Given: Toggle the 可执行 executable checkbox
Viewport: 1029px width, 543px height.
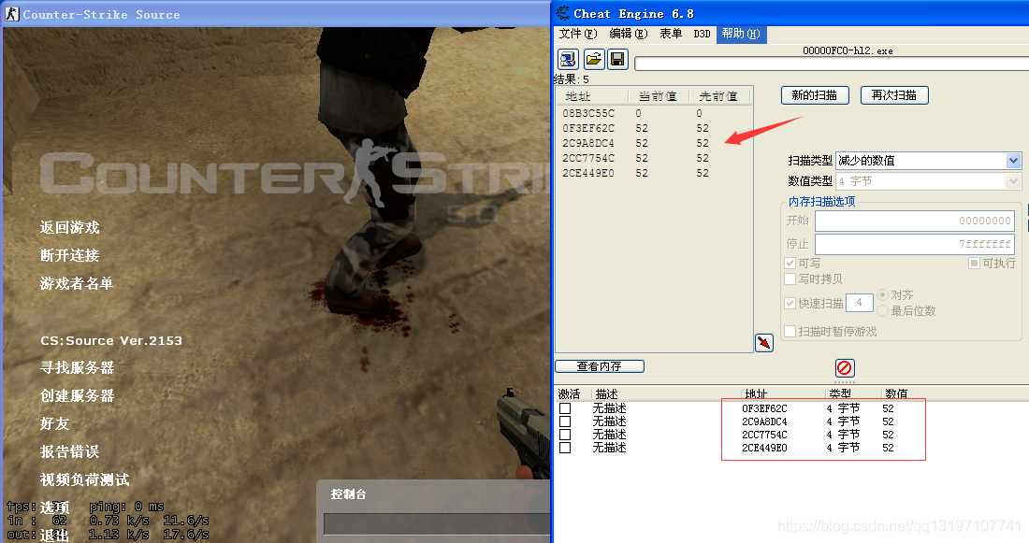Looking at the screenshot, I should pyautogui.click(x=974, y=263).
